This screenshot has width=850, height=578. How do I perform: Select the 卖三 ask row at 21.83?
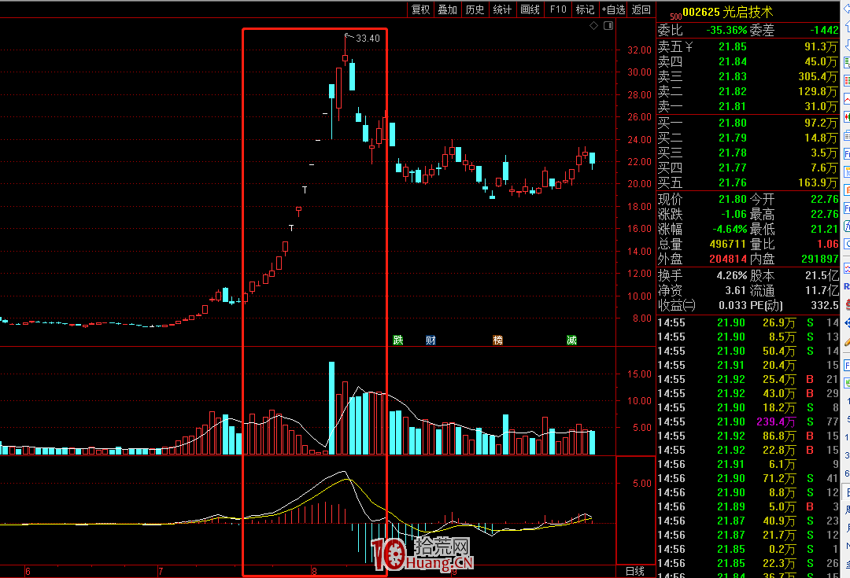point(748,76)
